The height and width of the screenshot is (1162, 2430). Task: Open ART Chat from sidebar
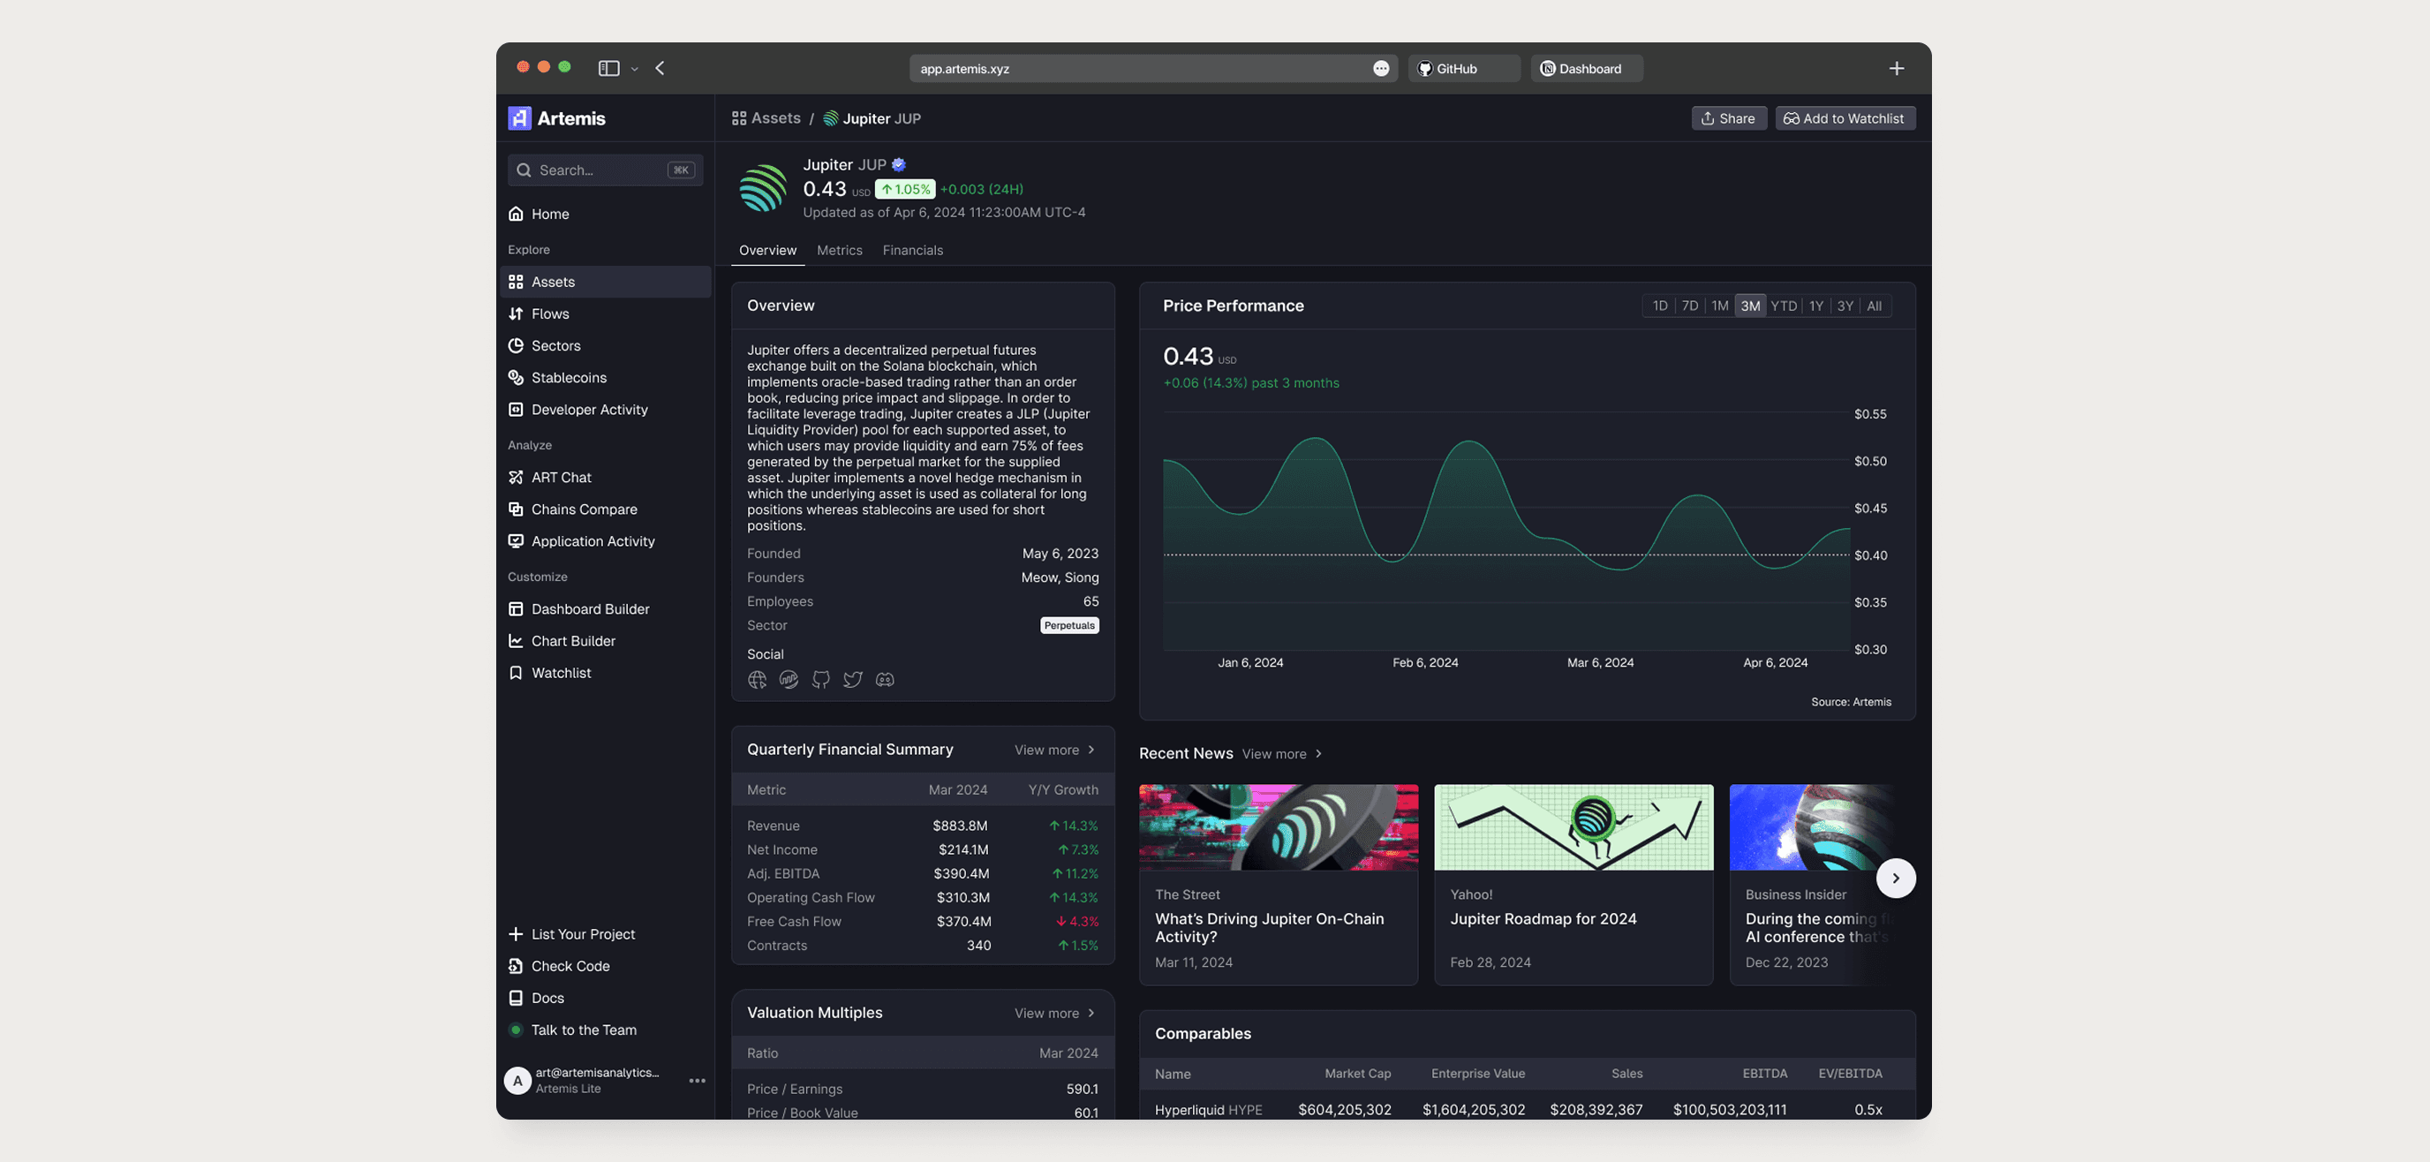click(x=561, y=477)
